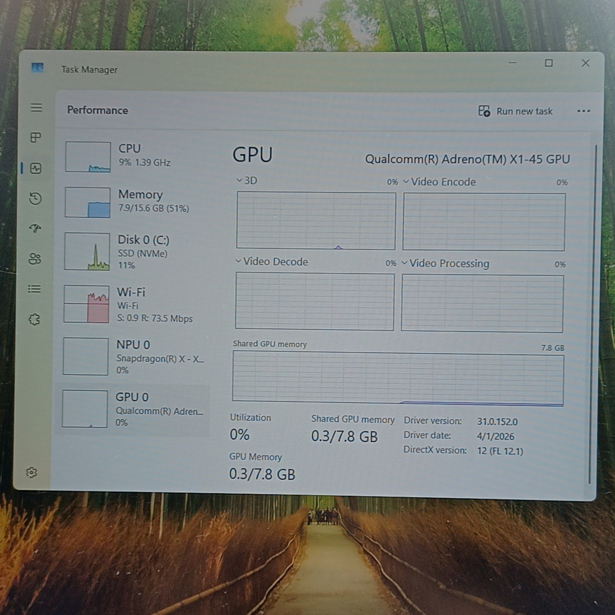Click the Run new task icon
Viewport: 615px width, 615px height.
(x=484, y=111)
